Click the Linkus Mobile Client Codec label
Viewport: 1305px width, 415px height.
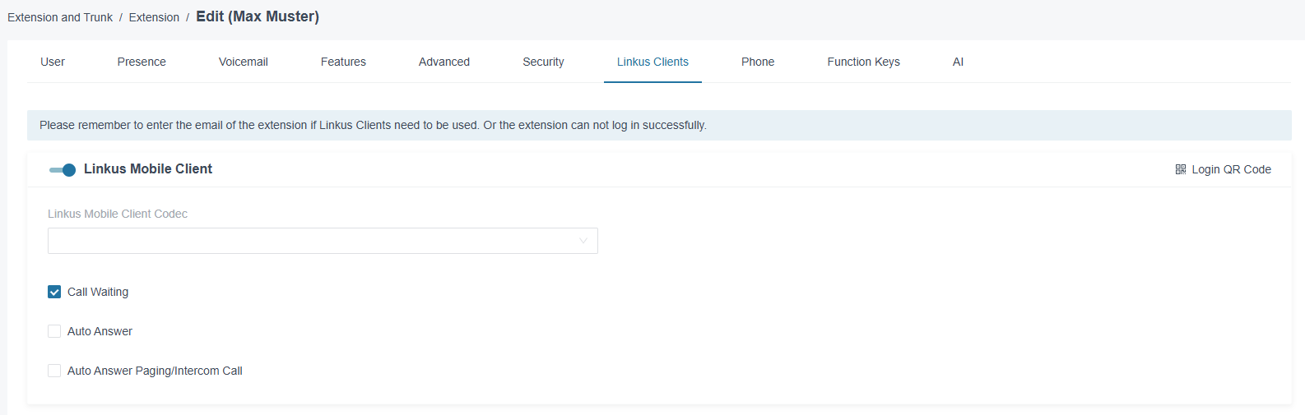click(118, 214)
